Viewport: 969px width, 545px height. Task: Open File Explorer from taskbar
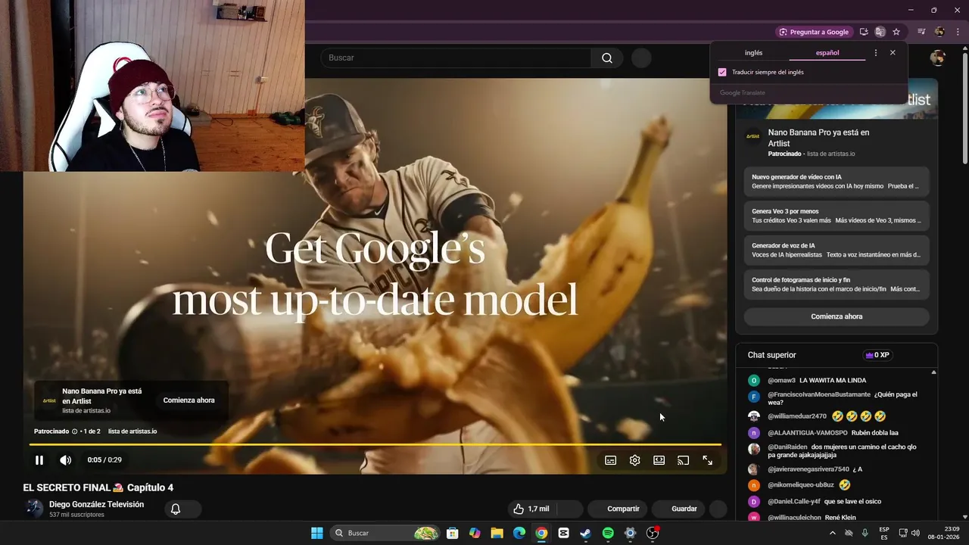point(497,533)
